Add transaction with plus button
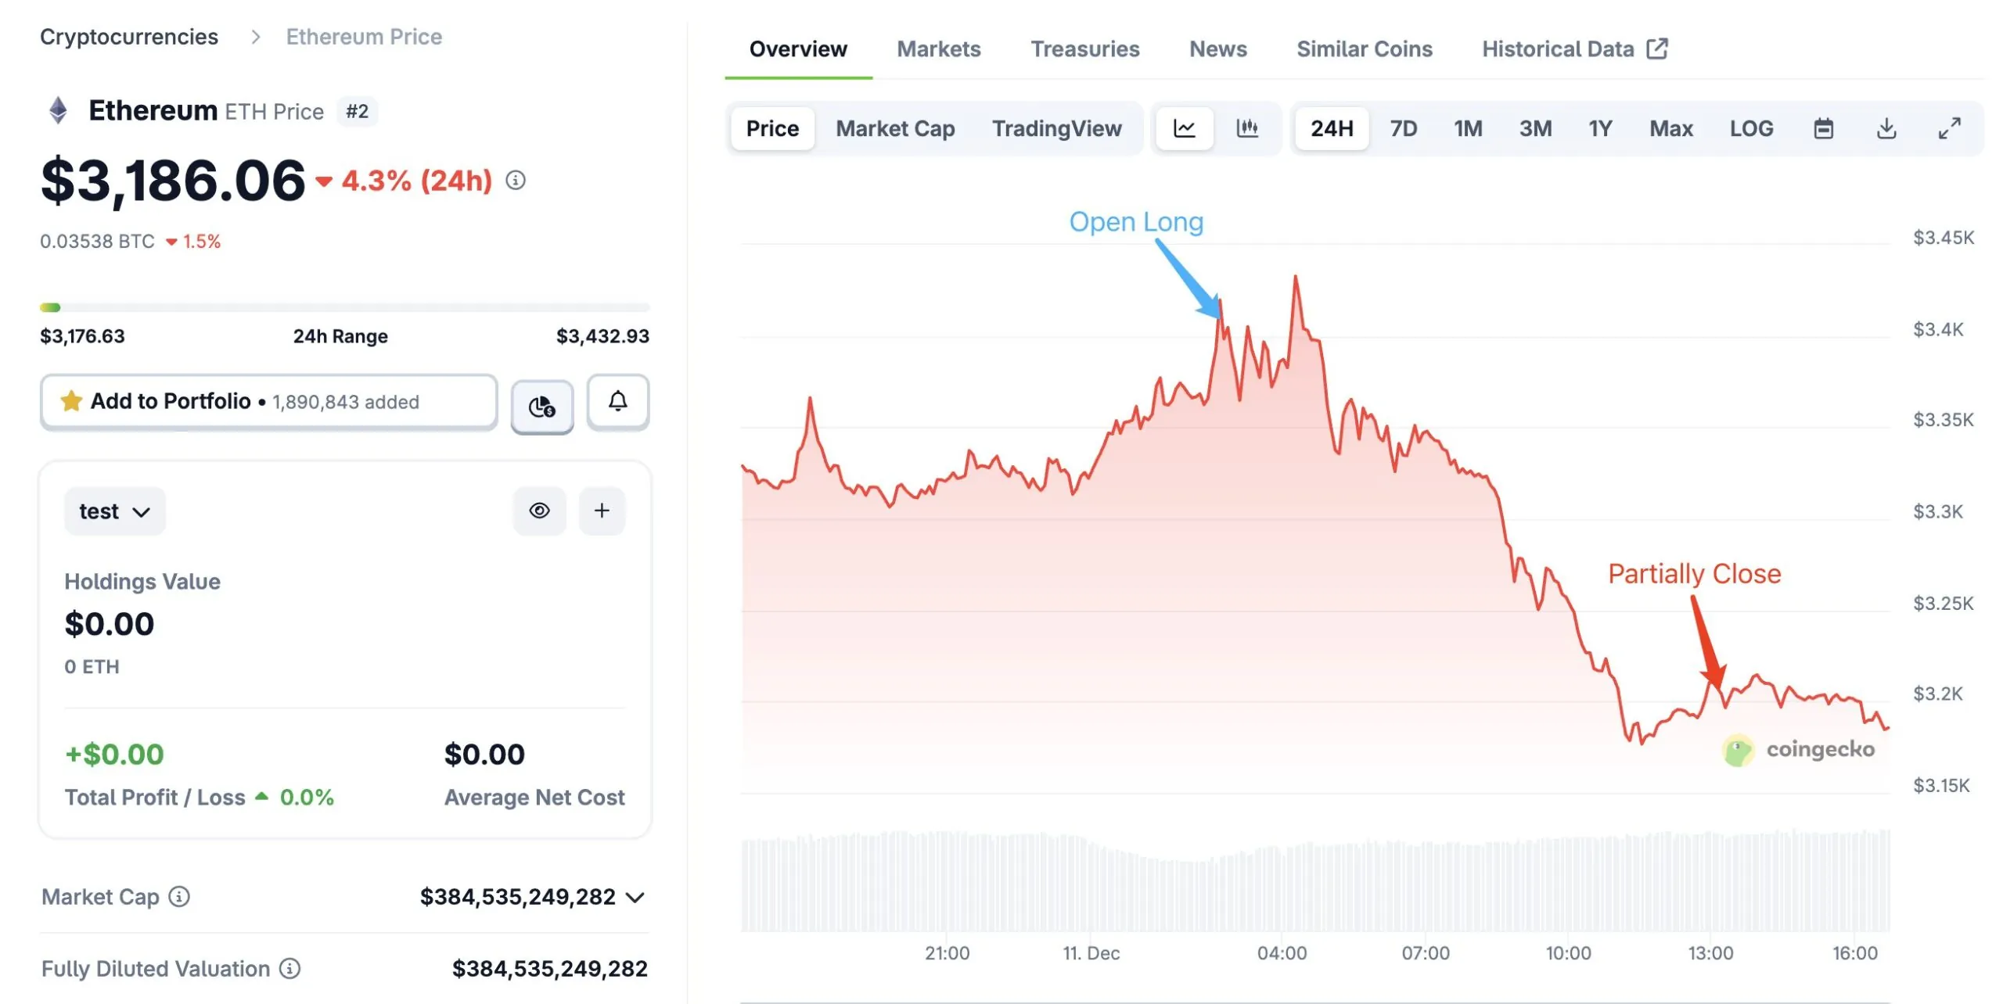Screen dimensions: 2003x1004 [601, 511]
